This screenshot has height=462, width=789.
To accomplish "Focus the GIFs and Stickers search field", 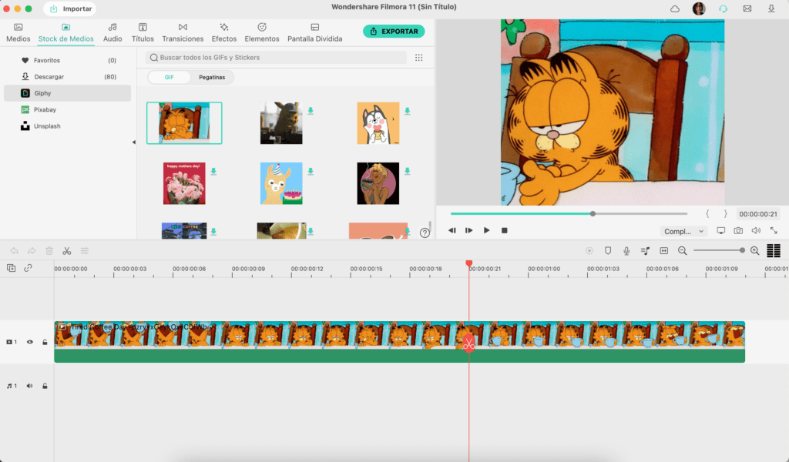I will click(x=276, y=57).
